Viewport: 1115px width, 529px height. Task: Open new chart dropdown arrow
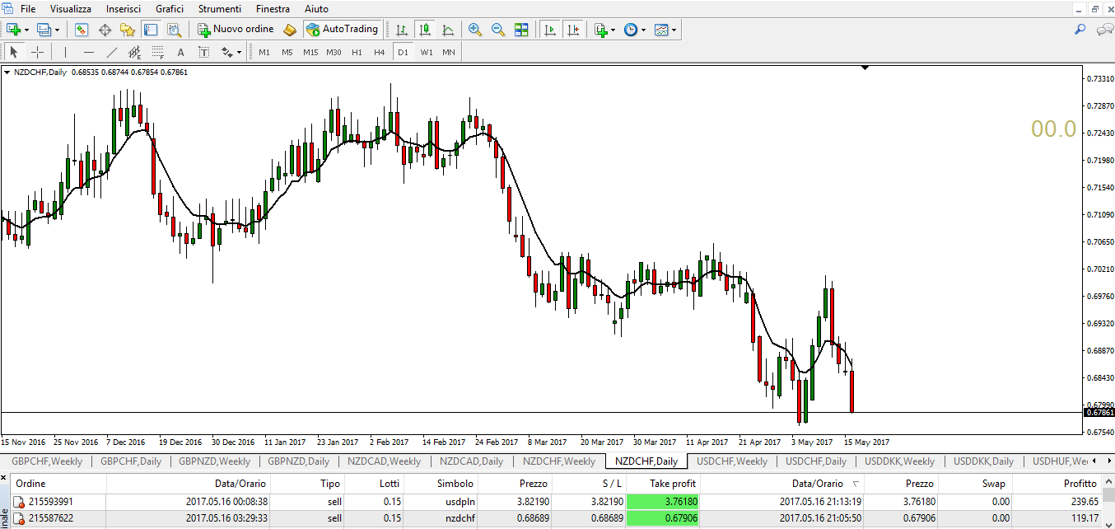click(x=26, y=30)
